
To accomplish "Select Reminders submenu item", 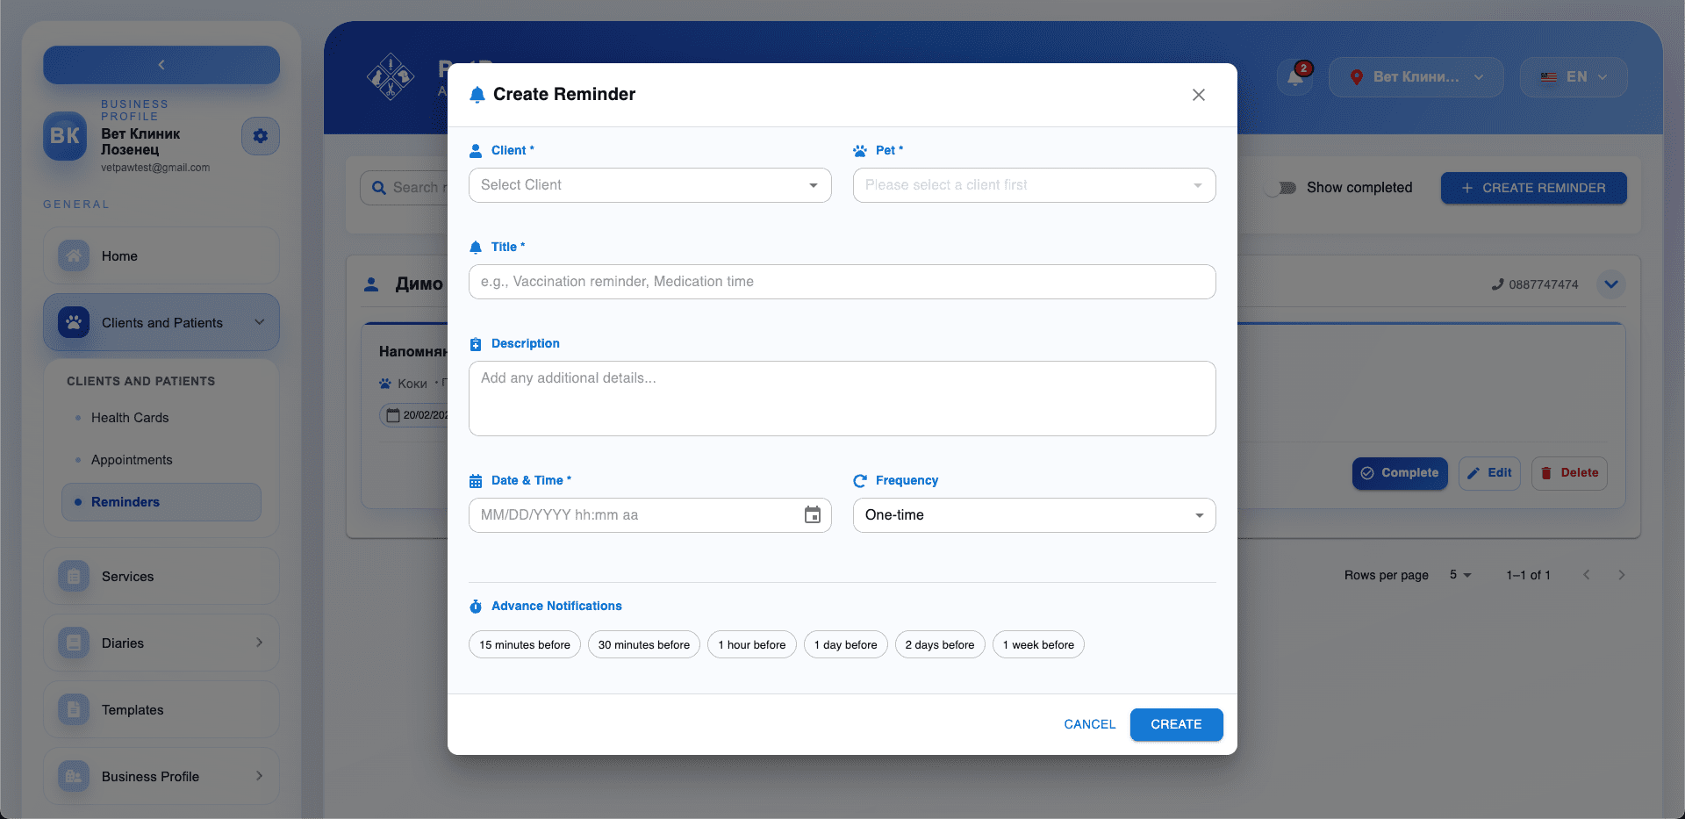I will coord(161,502).
